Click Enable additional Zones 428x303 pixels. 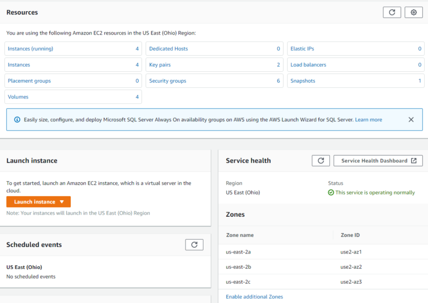[x=254, y=297]
